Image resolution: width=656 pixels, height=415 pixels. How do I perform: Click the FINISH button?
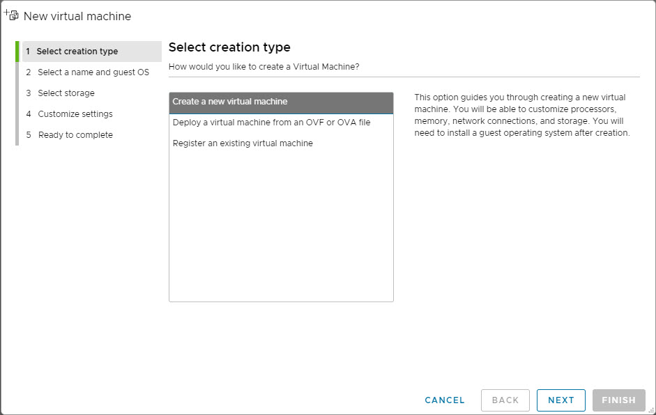[618, 400]
